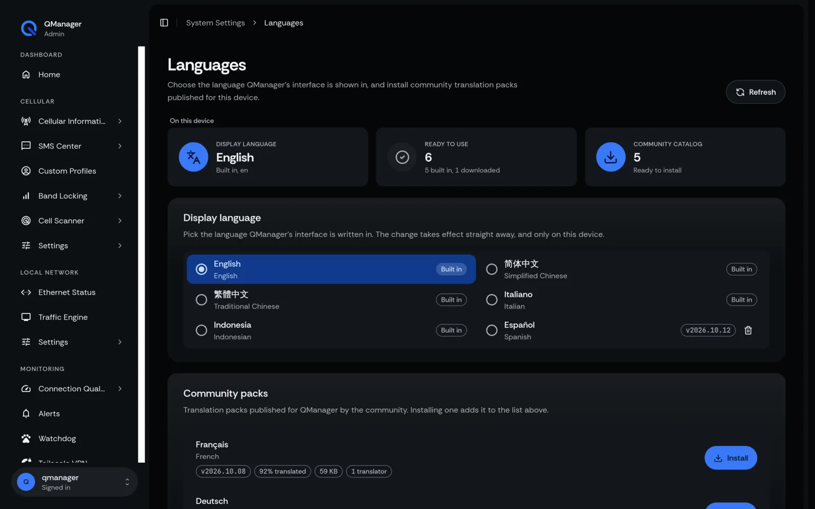This screenshot has width=815, height=509.
Task: Click the Home house icon
Action: pyautogui.click(x=26, y=75)
